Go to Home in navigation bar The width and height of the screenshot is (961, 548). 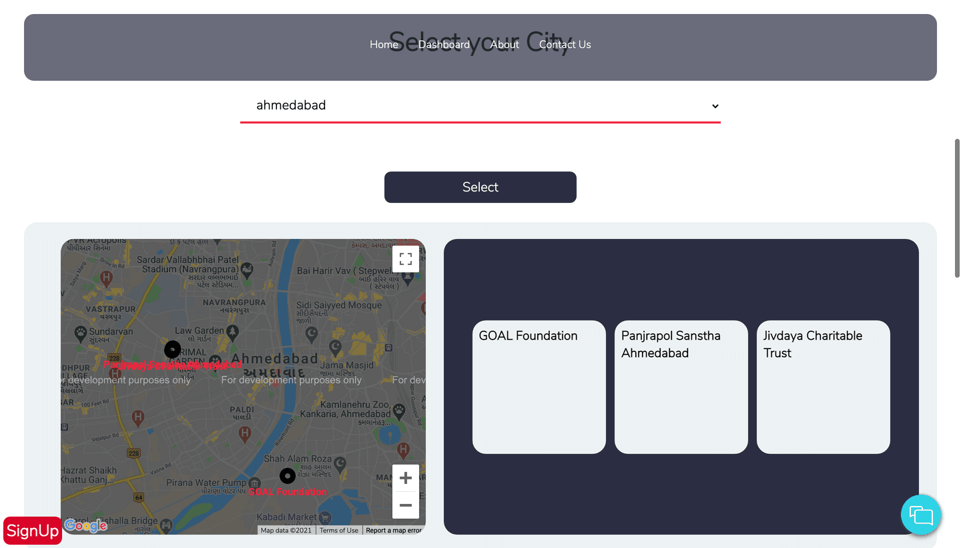tap(384, 45)
